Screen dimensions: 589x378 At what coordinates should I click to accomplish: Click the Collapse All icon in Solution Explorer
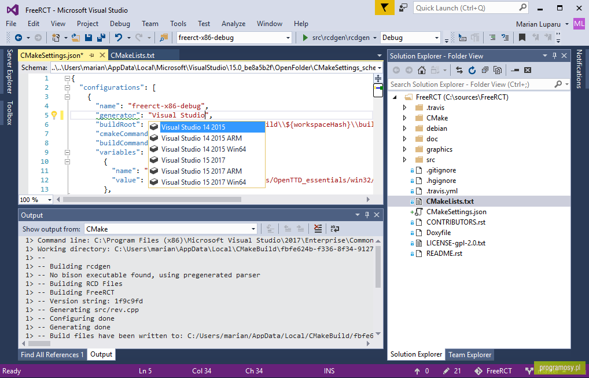[485, 70]
